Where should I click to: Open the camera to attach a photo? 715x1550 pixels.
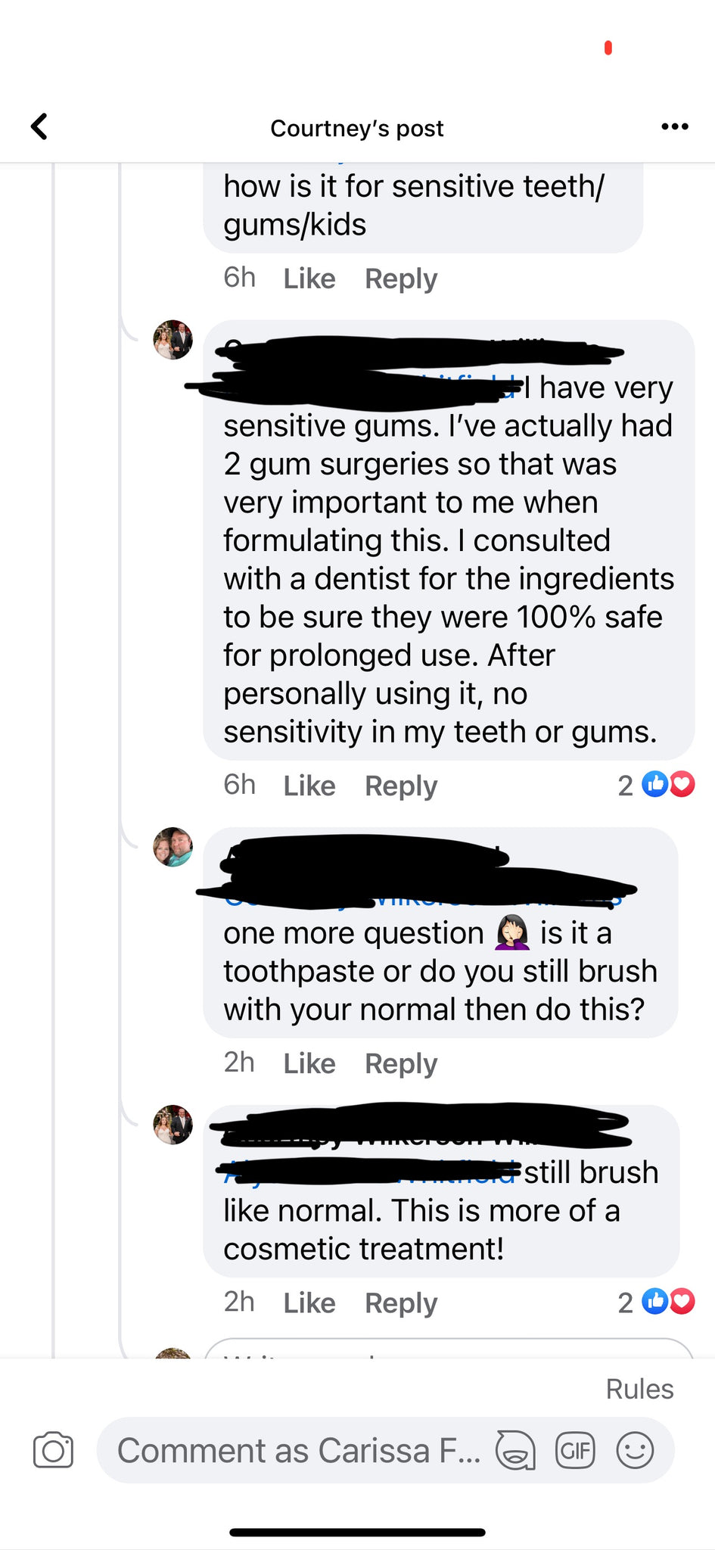53,1450
